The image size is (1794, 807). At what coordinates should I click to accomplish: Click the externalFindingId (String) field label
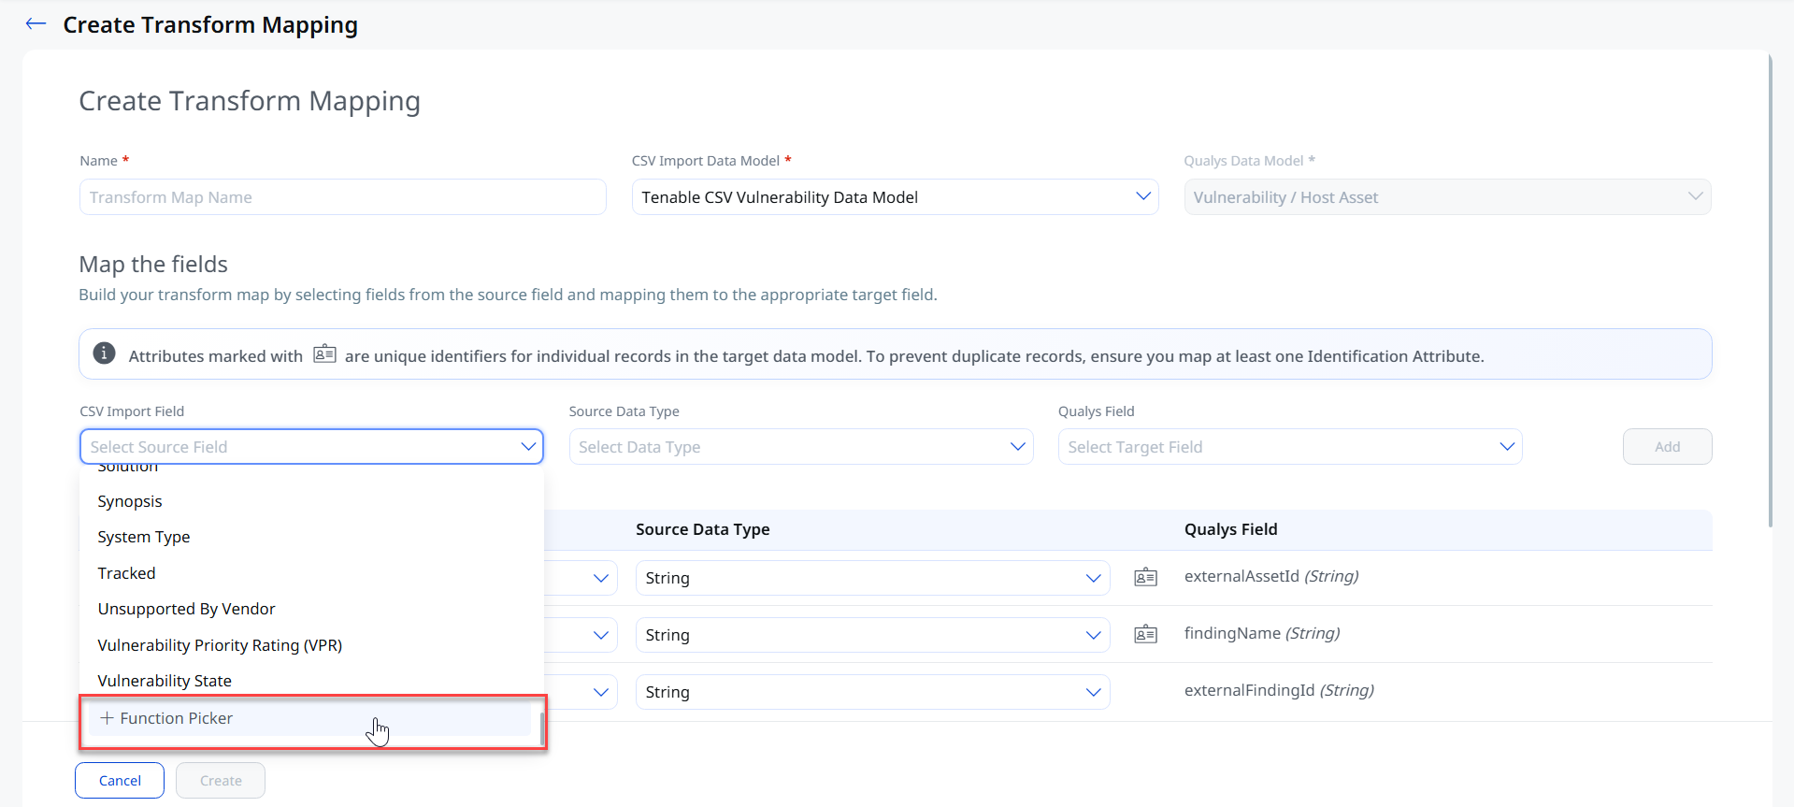(1279, 690)
